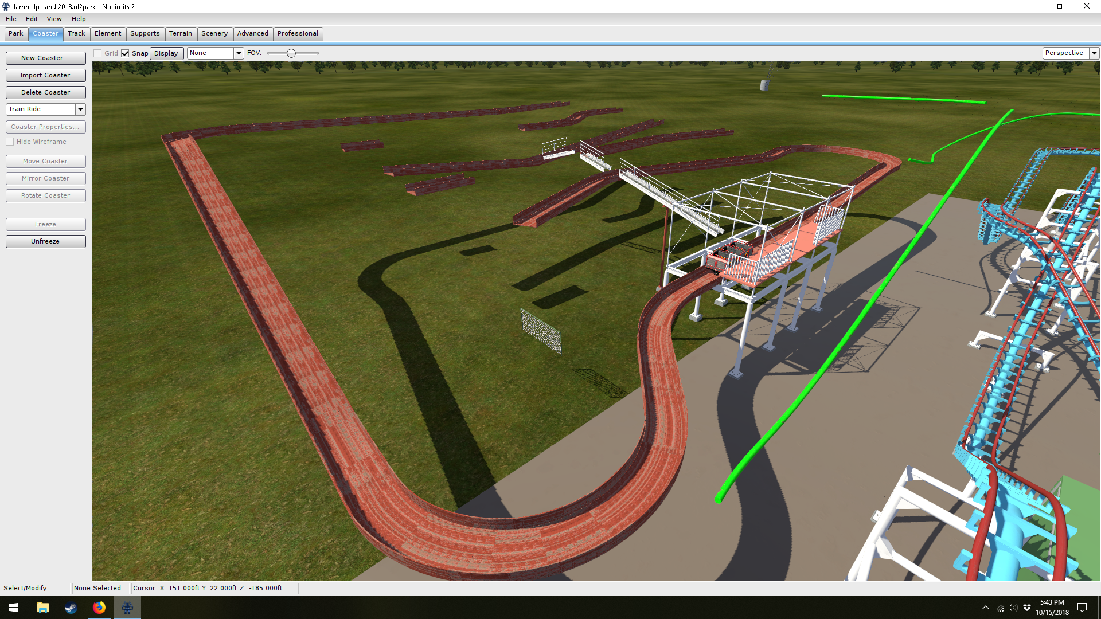Open the volume control icon
This screenshot has width=1101, height=619.
tap(1012, 608)
